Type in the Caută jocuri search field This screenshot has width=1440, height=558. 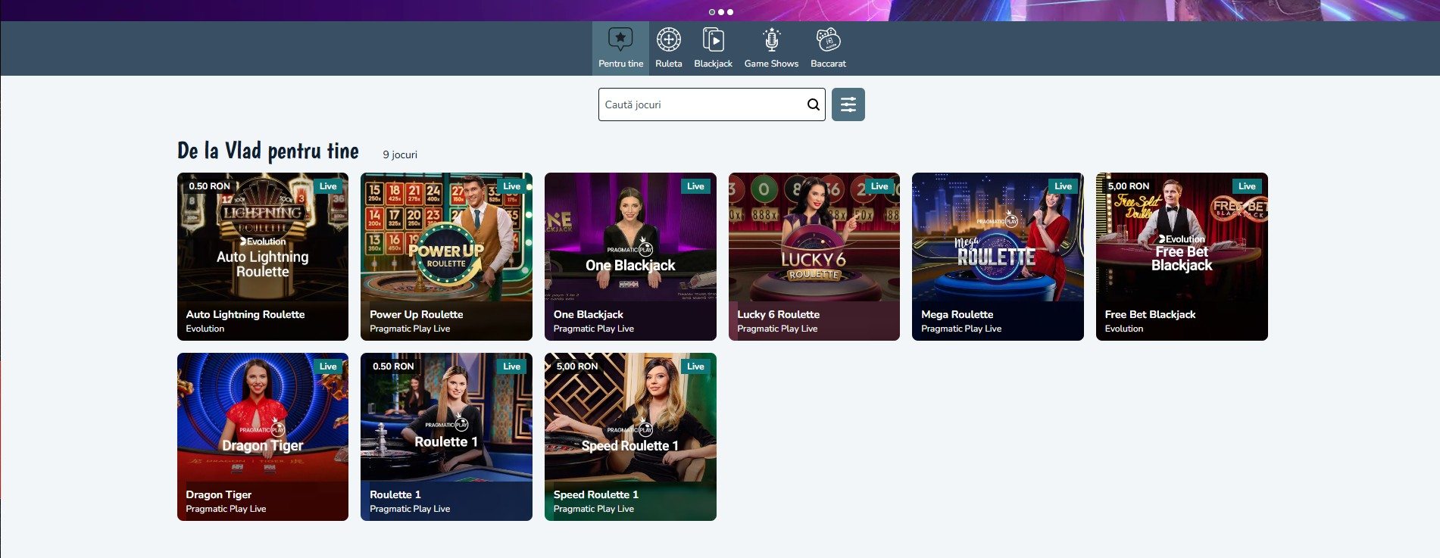pyautogui.click(x=701, y=104)
